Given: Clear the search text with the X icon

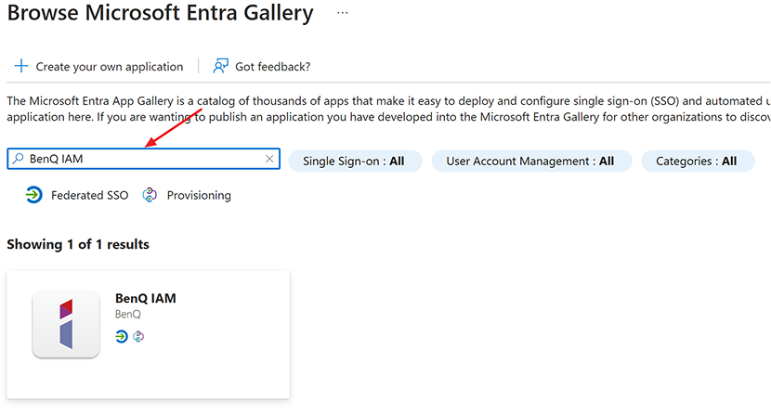Looking at the screenshot, I should click(x=269, y=160).
